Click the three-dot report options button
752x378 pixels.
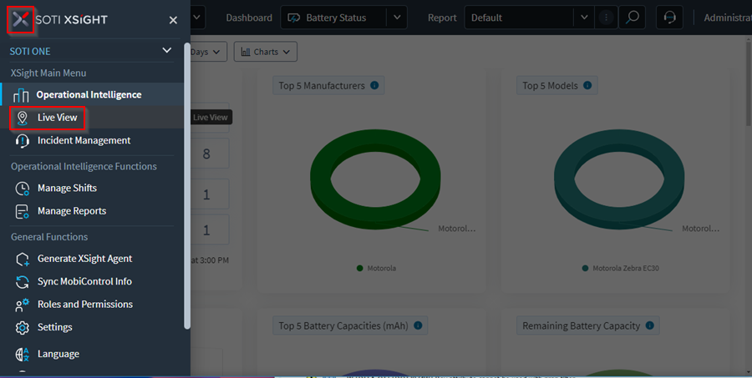coord(607,18)
